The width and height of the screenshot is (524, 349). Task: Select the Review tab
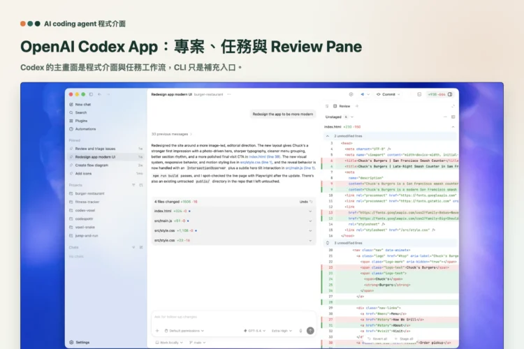click(342, 106)
